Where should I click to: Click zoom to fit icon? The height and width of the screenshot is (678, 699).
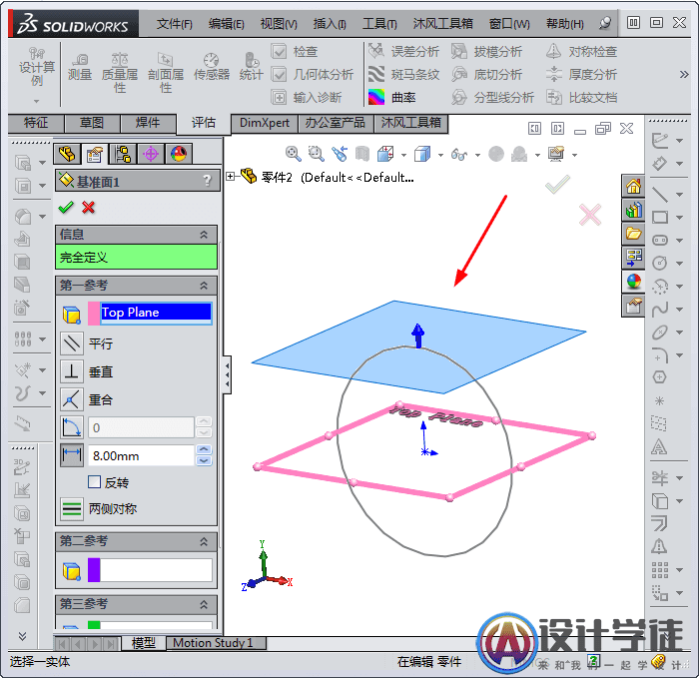[x=293, y=154]
